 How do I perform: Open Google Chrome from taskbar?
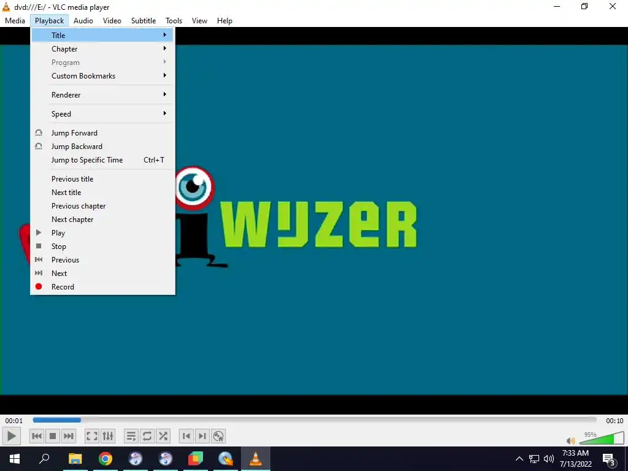[105, 459]
